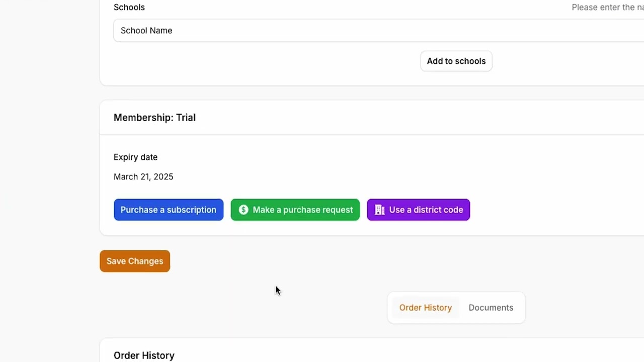Save the profile with Save Changes

pyautogui.click(x=135, y=261)
